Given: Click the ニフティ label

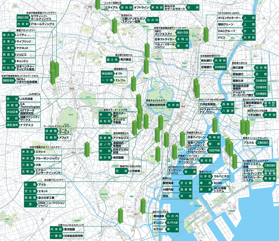Looking at the screenshot, I should (x=21, y=35).
